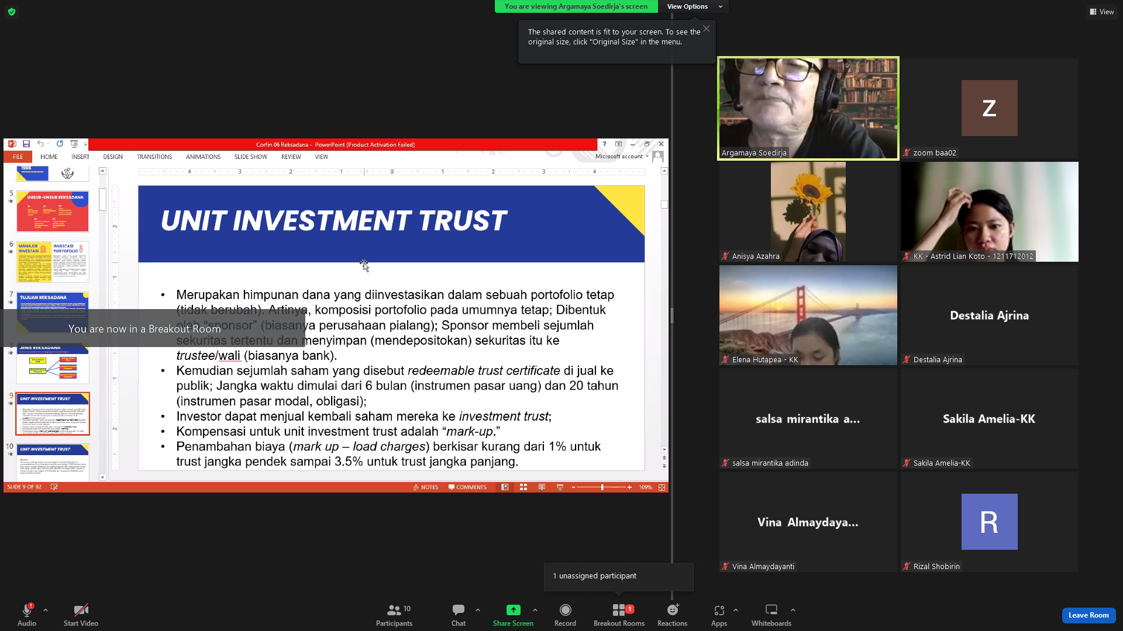The image size is (1123, 631).
Task: Toggle the NOTES pane in status bar
Action: (x=426, y=487)
